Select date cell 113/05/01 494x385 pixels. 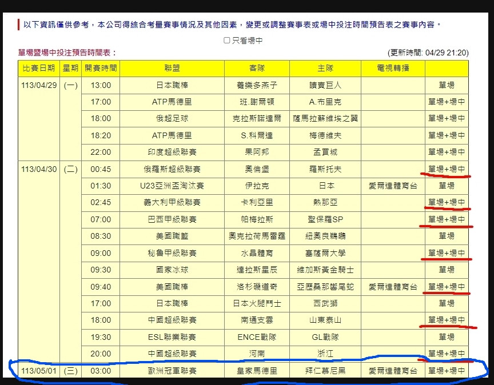click(39, 371)
